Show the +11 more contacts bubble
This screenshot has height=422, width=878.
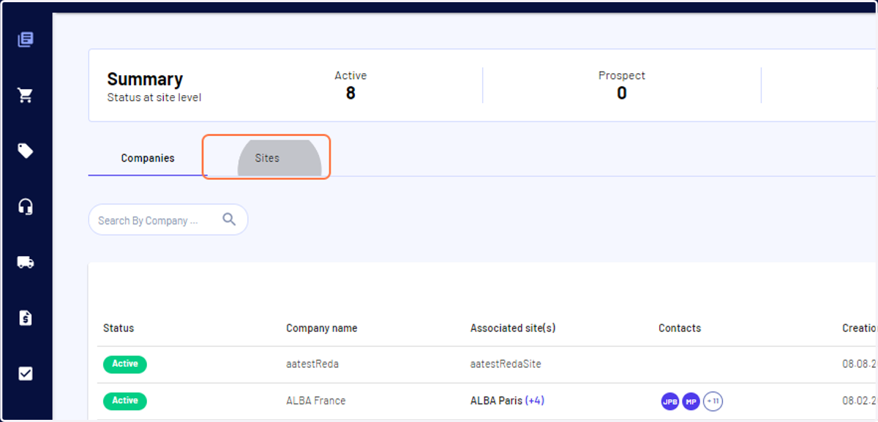click(713, 402)
